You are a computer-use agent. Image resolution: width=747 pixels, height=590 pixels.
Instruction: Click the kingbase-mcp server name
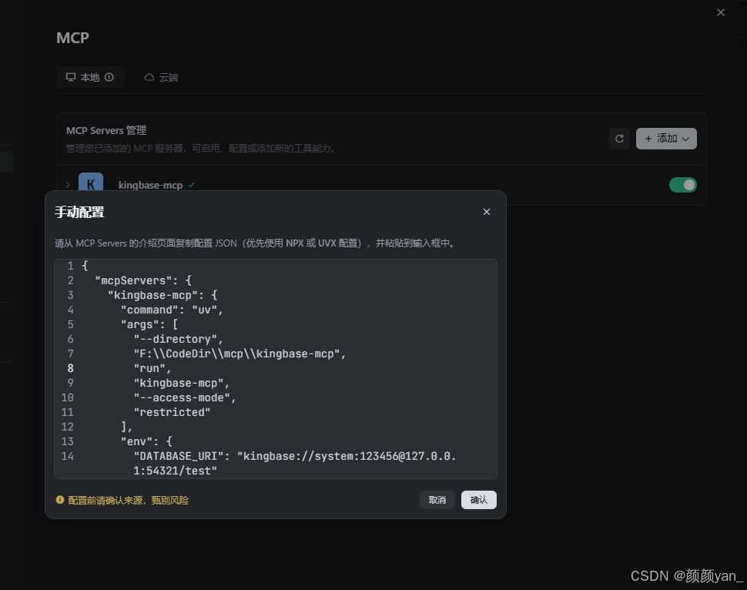pyautogui.click(x=150, y=185)
